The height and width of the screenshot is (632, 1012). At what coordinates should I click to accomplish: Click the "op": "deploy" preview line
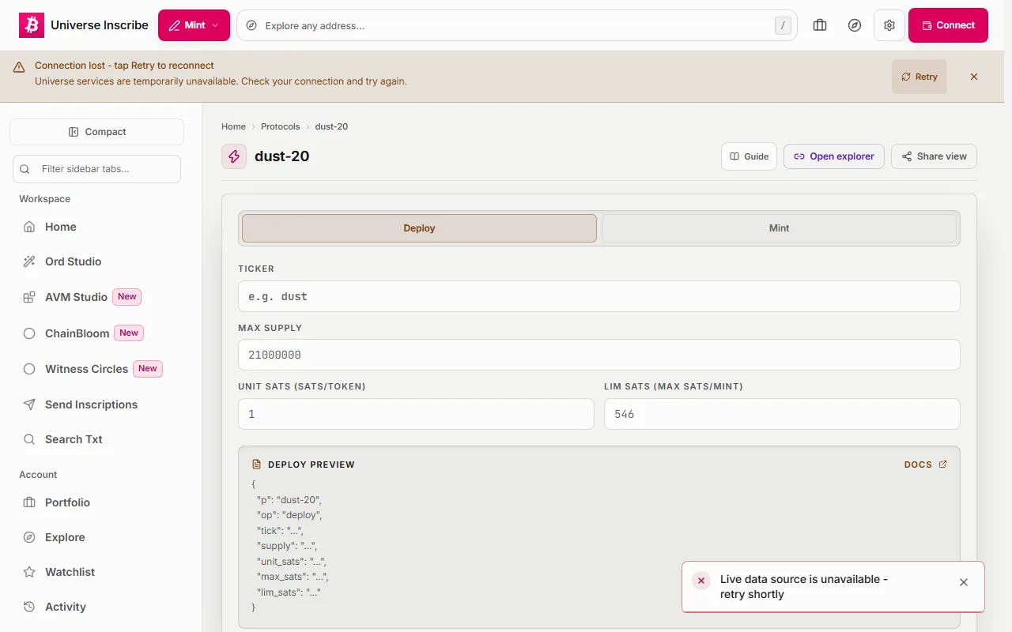click(290, 515)
